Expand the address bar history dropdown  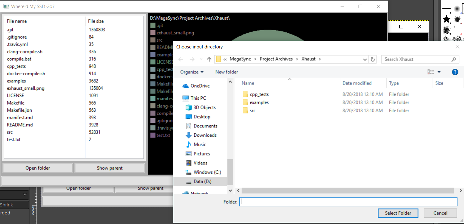click(x=365, y=59)
